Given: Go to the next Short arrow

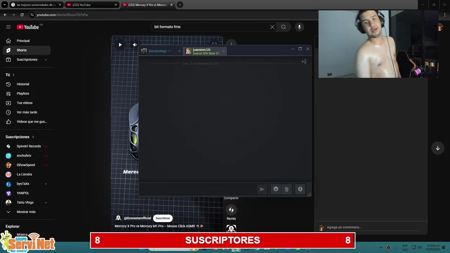Looking at the screenshot, I should (438, 148).
